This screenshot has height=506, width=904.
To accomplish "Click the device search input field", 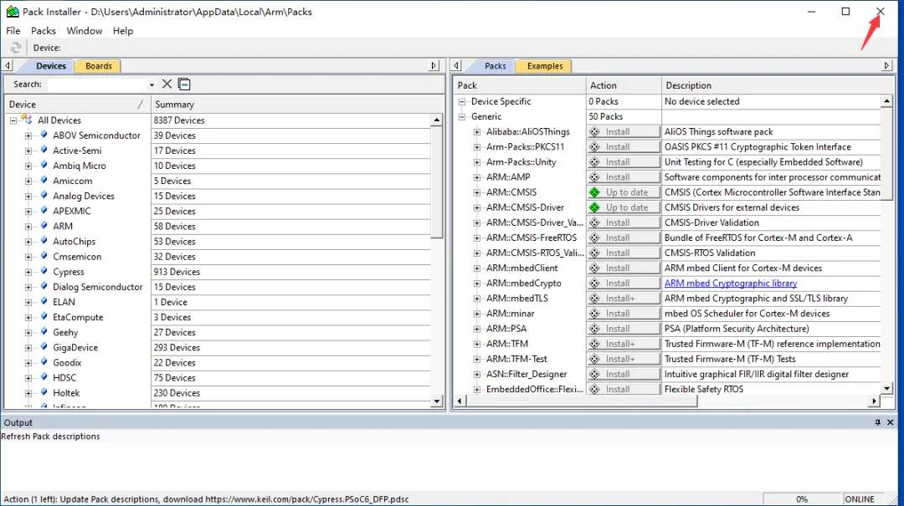I will (97, 84).
